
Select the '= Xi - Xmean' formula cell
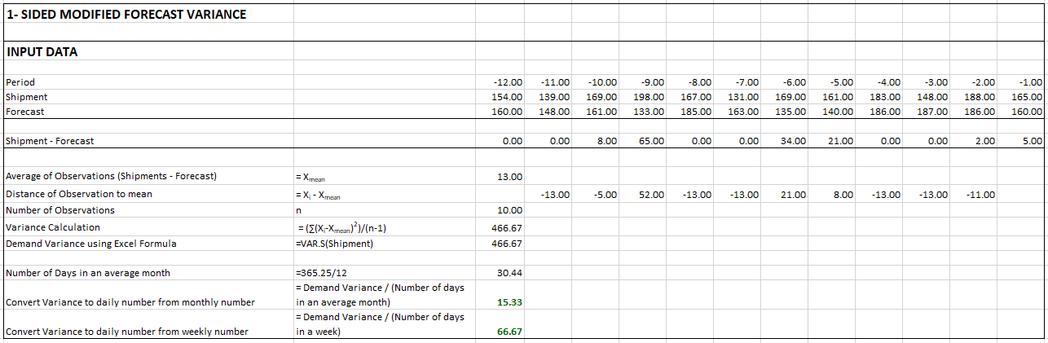pyautogui.click(x=384, y=194)
